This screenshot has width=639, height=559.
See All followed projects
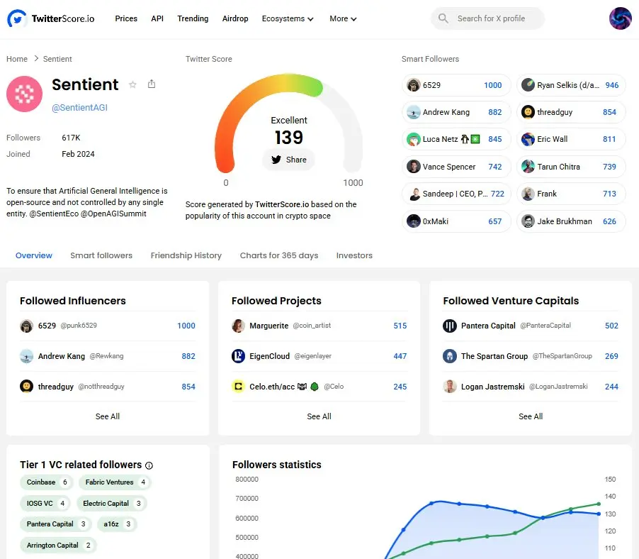point(319,416)
